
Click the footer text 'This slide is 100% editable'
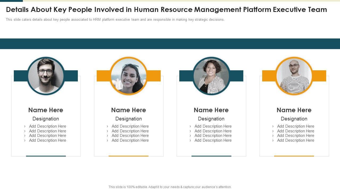click(x=170, y=187)
